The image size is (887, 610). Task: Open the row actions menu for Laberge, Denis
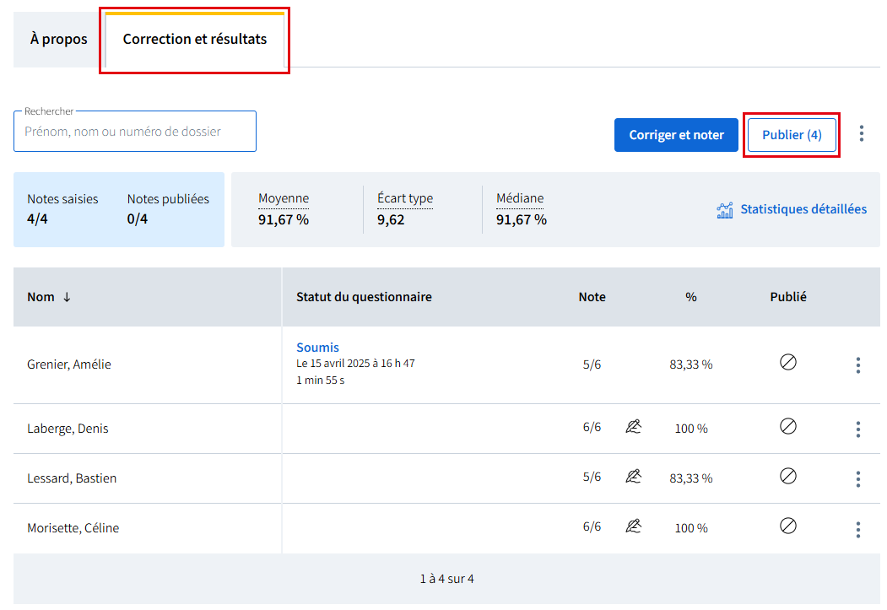(x=857, y=429)
